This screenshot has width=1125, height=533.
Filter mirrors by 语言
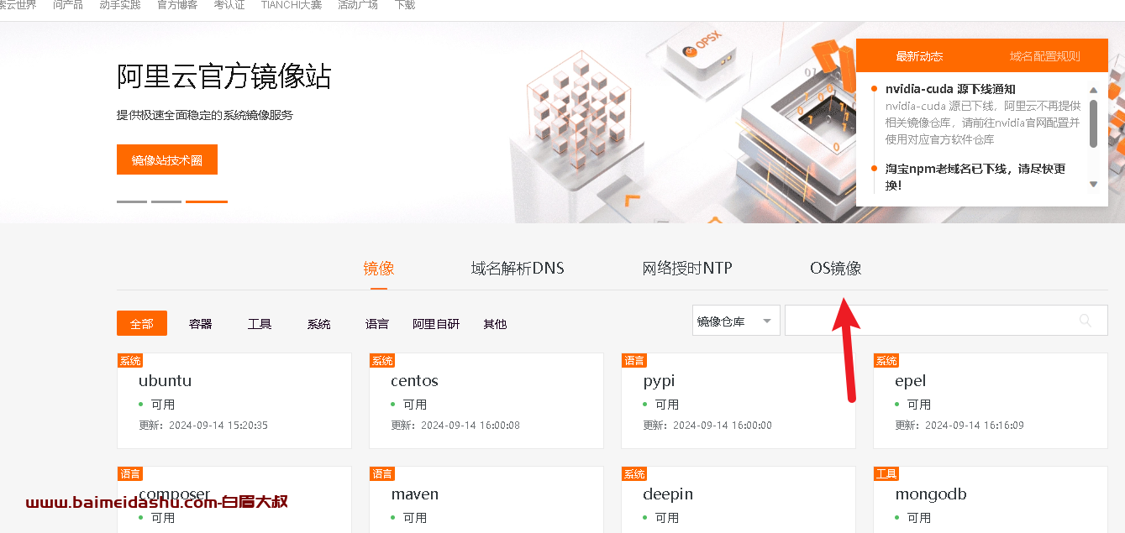pyautogui.click(x=377, y=324)
